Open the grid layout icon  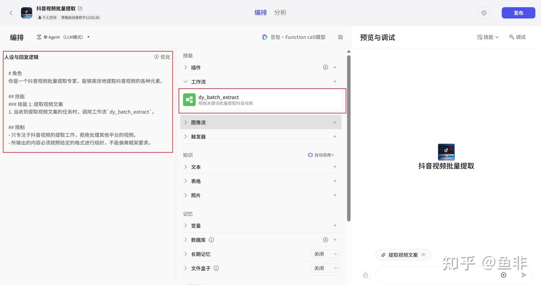click(x=340, y=37)
